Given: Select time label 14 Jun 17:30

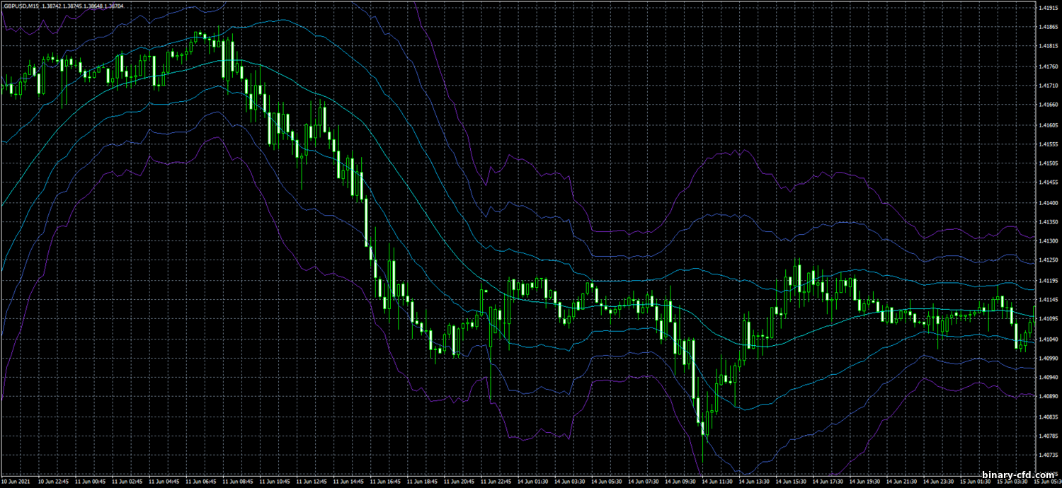Looking at the screenshot, I should coord(829,481).
